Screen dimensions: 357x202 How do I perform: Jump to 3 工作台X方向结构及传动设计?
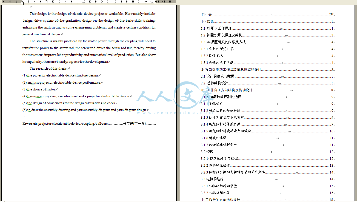(x=268, y=90)
